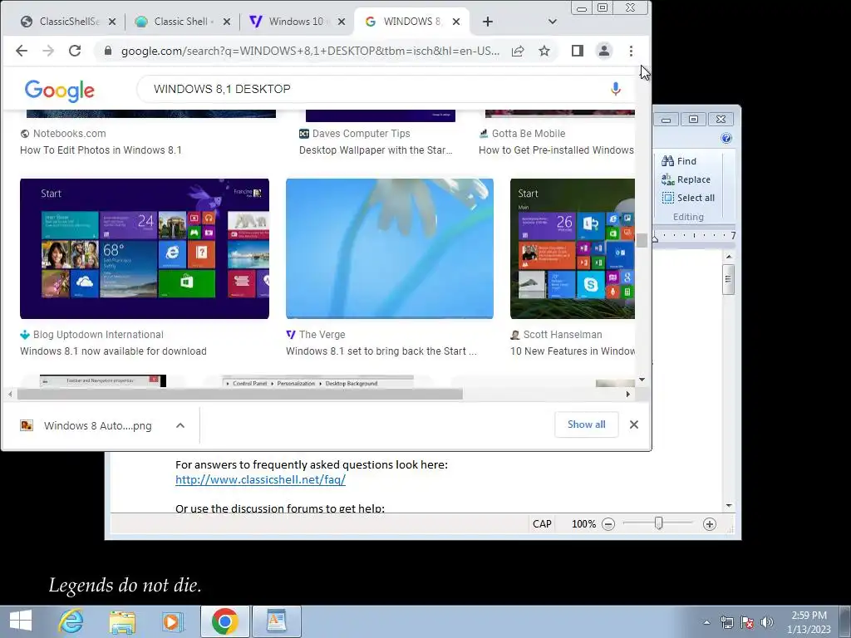
Task: Open Chrome three-dot menu
Action: 631,51
